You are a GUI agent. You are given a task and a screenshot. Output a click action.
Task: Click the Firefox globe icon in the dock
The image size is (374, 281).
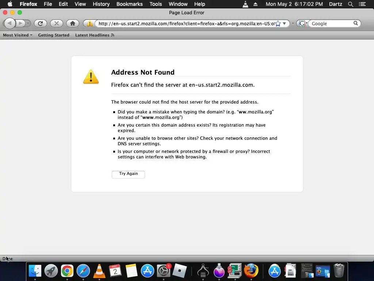click(251, 271)
